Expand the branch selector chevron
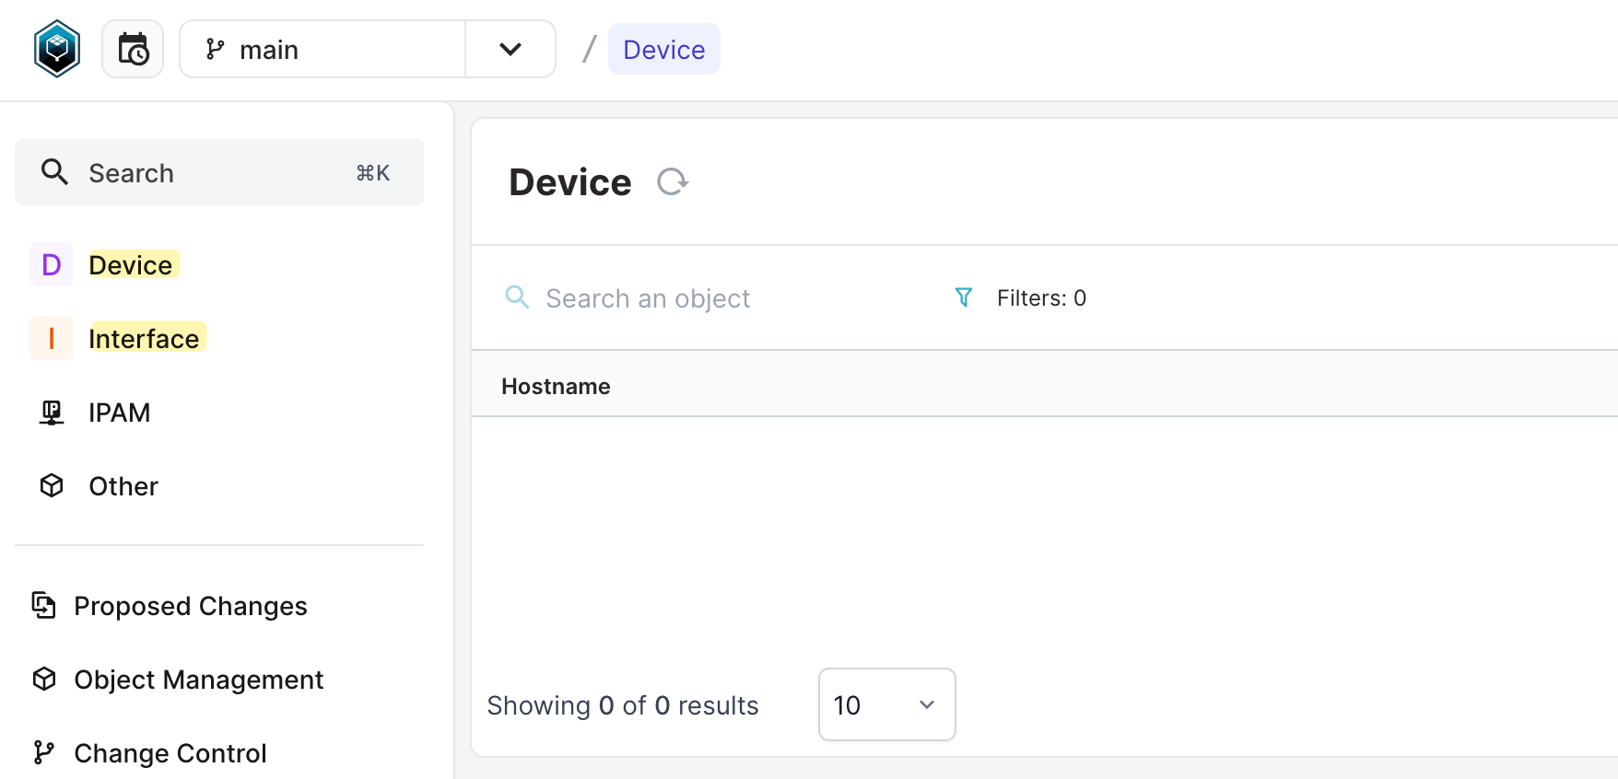Image resolution: width=1618 pixels, height=779 pixels. (x=510, y=49)
